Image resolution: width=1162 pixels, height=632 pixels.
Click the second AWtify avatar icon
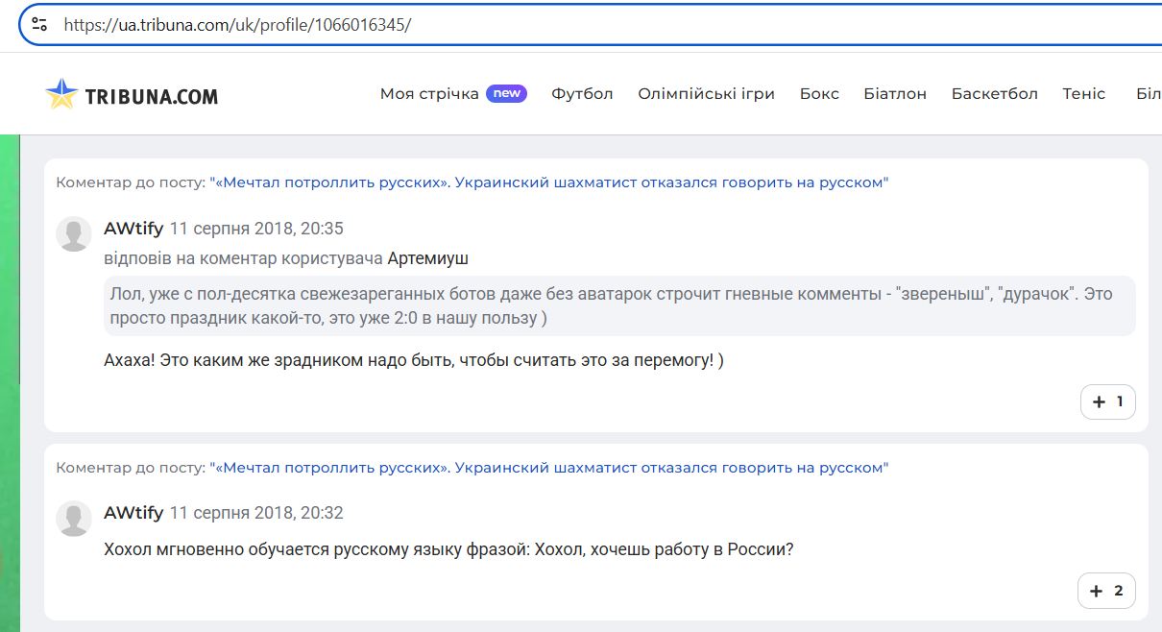click(74, 518)
